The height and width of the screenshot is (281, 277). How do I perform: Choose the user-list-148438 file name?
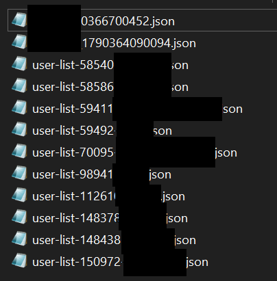click(x=114, y=240)
